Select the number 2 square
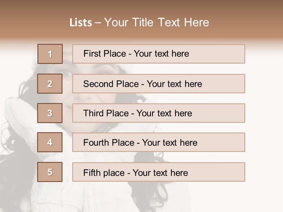 (50, 84)
